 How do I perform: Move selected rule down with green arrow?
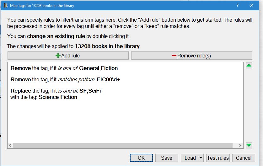point(249,145)
